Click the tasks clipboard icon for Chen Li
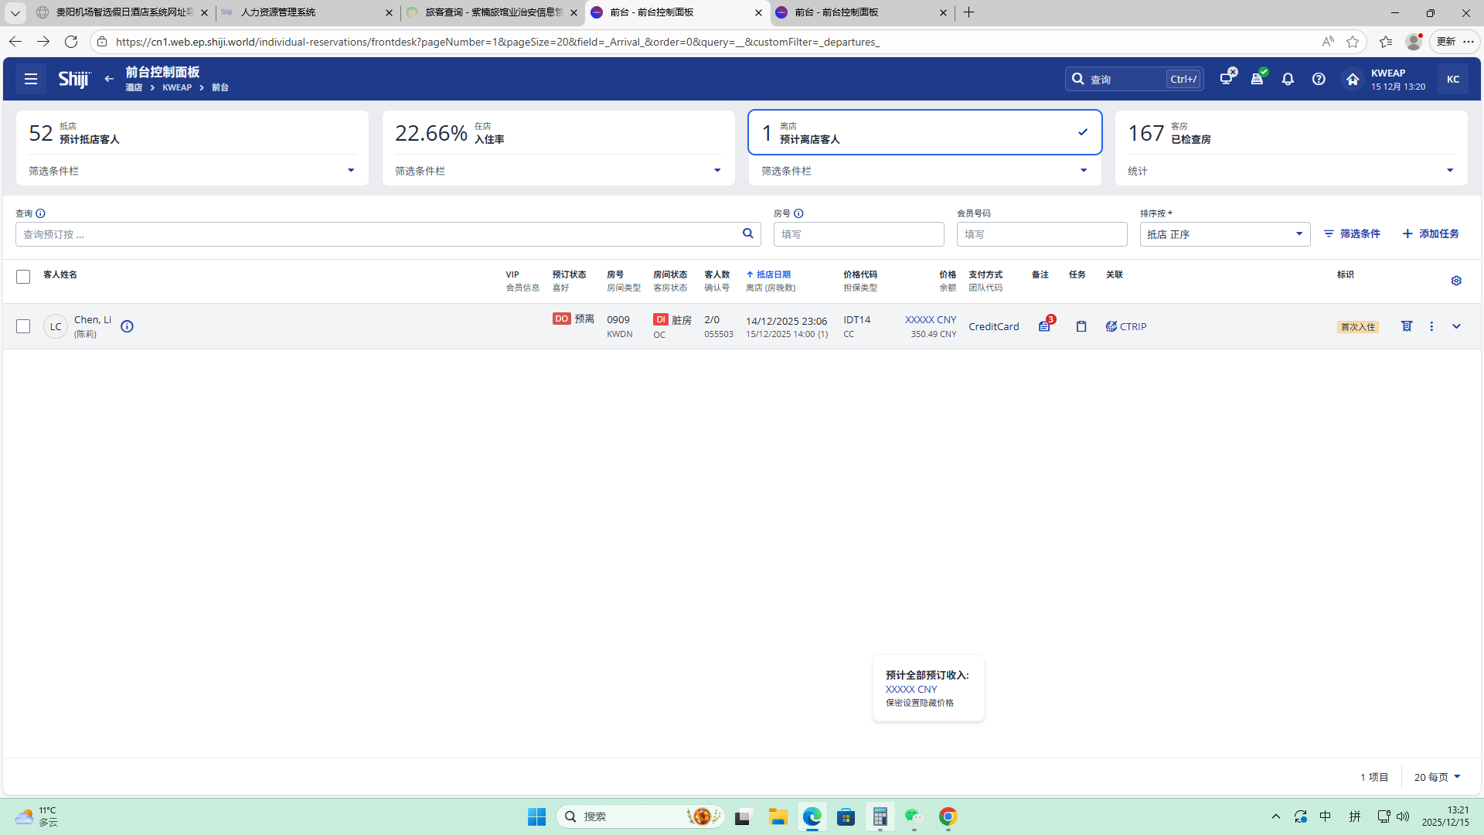This screenshot has height=835, width=1484. click(x=1081, y=326)
